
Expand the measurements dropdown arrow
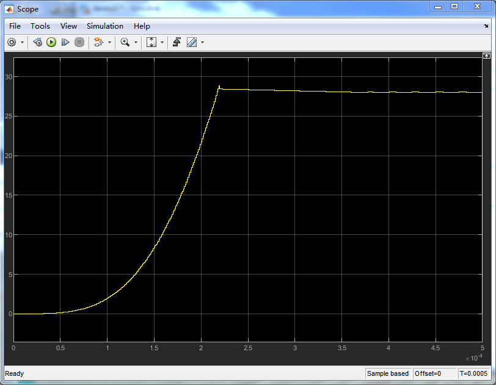202,43
